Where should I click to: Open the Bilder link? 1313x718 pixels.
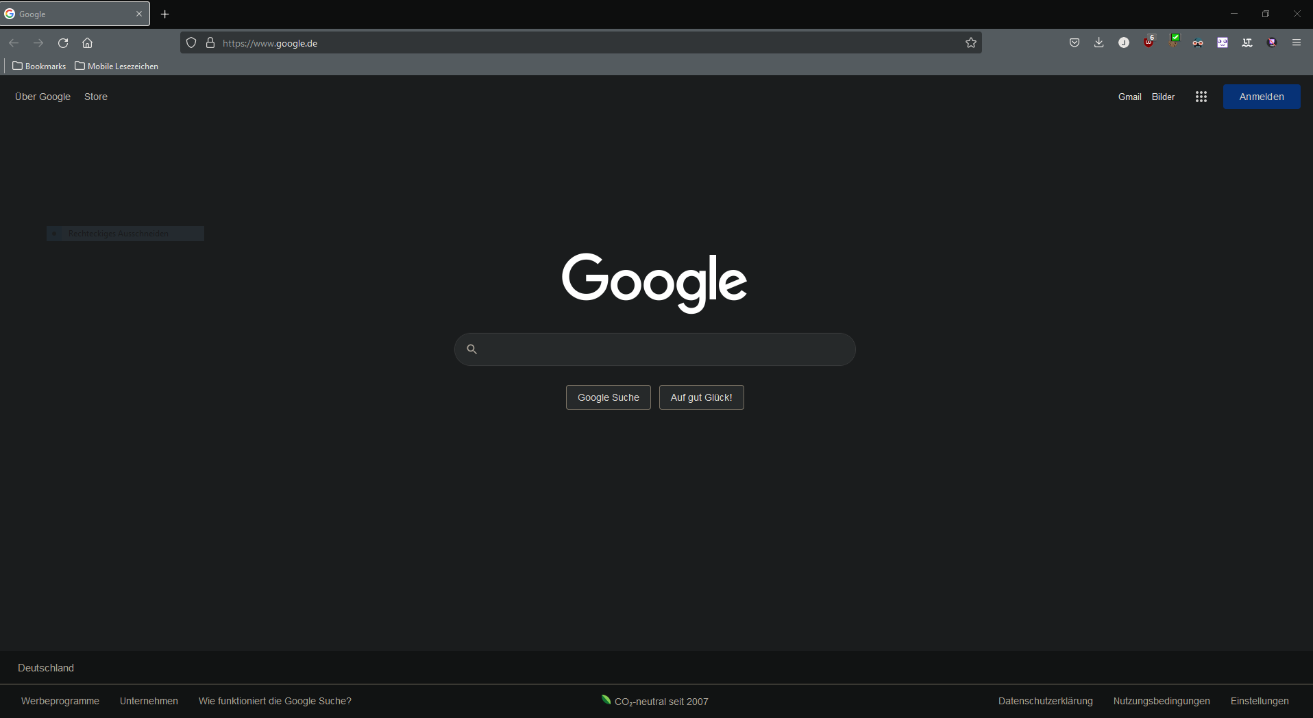click(1164, 97)
